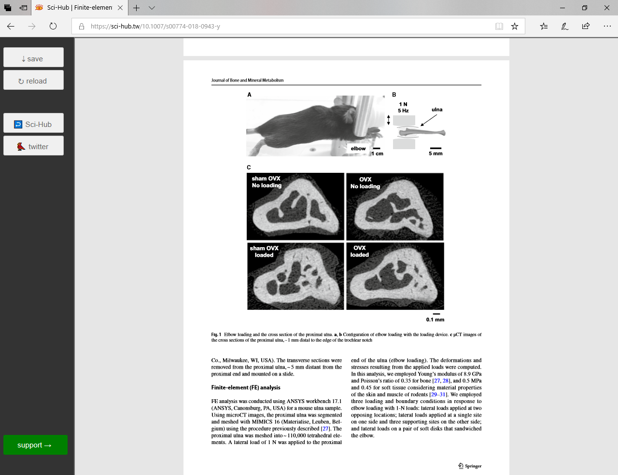Click citation 27 after previously described
Image resolution: width=618 pixels, height=475 pixels.
tap(325, 429)
